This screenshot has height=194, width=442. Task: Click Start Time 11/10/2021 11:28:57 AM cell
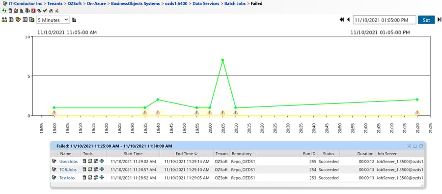pos(133,169)
